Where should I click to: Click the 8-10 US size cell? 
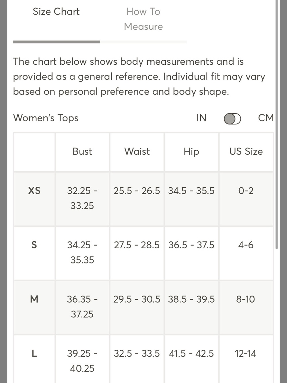coord(245,299)
